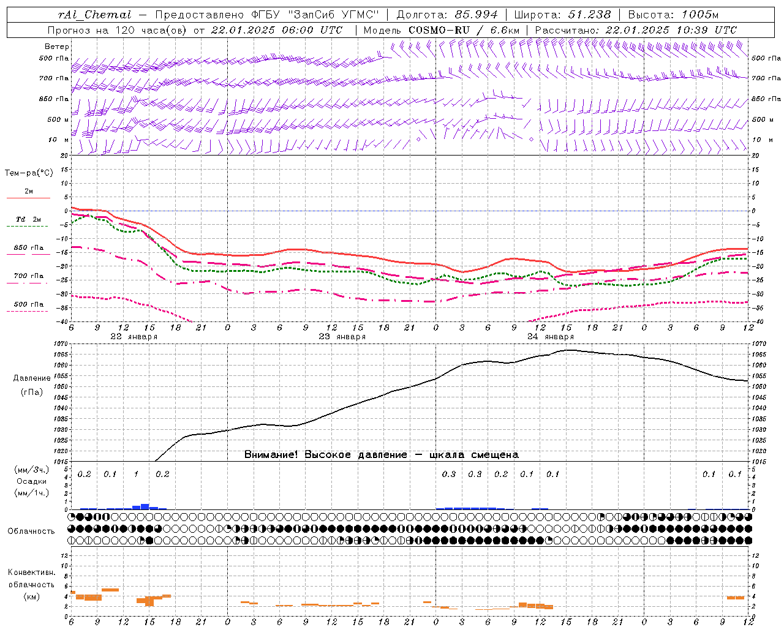Select the Тем-ра(°C) panel label
Viewport: 784px width, 627px height.
[29, 173]
